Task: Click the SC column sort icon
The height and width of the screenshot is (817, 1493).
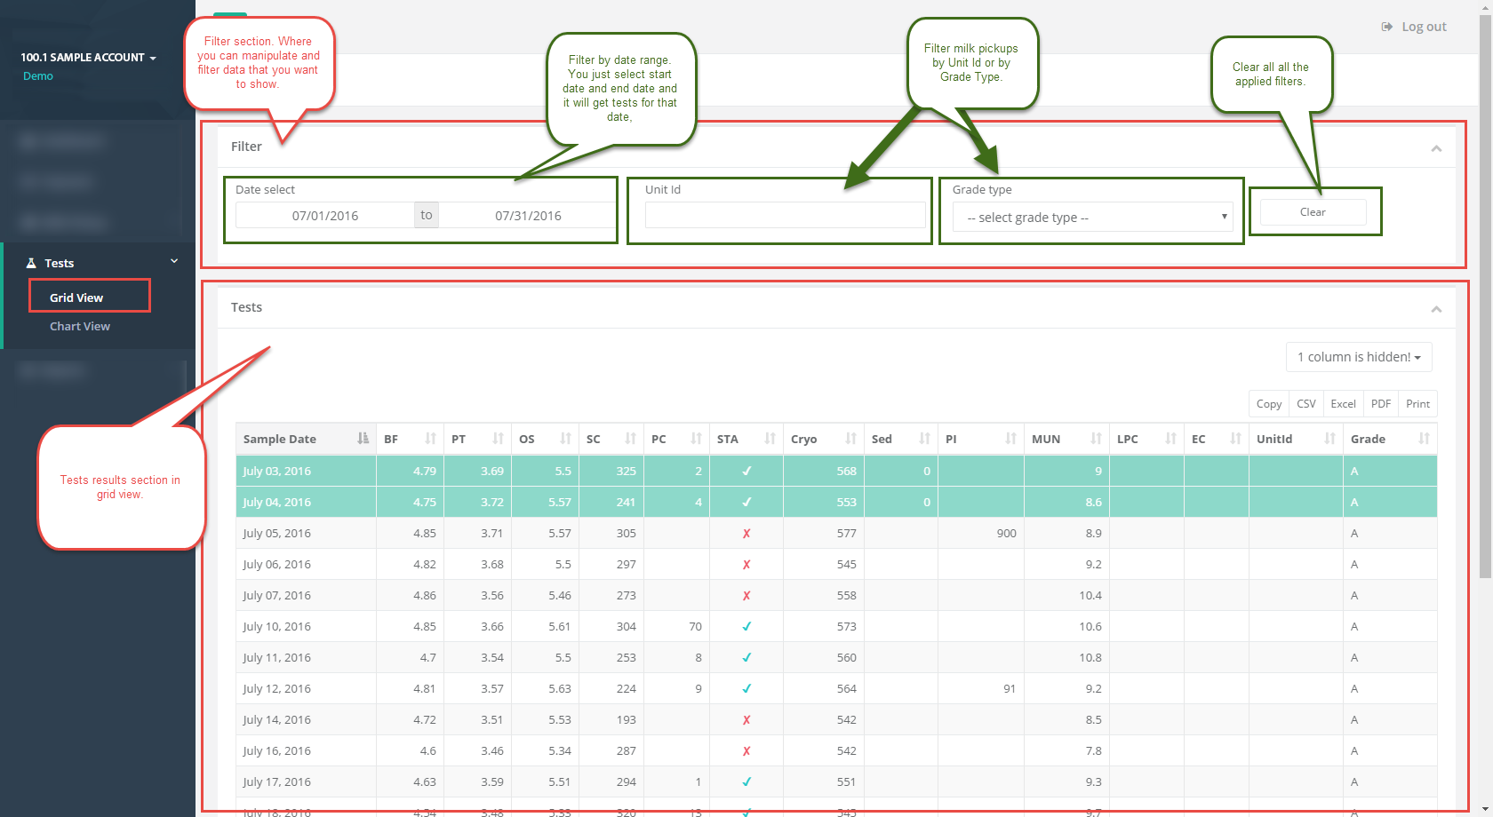Action: click(x=630, y=439)
